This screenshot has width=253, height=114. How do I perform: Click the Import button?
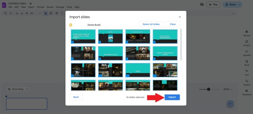[172, 97]
